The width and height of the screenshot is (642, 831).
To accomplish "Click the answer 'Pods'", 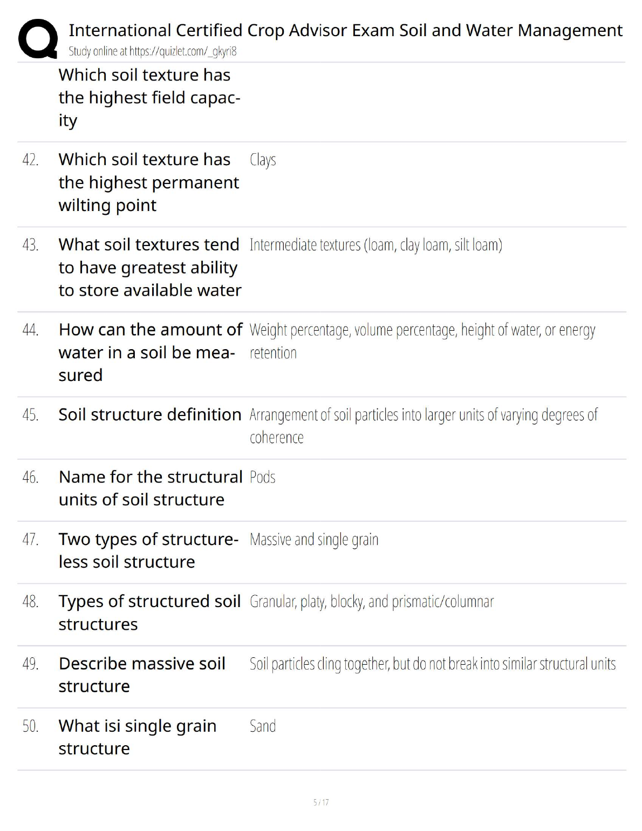I will click(263, 478).
